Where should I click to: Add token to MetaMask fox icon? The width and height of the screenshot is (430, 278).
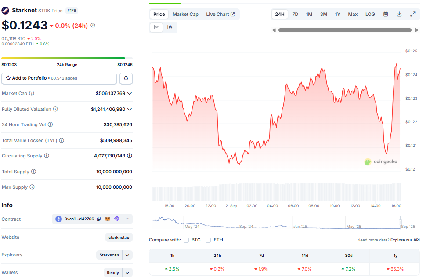[x=108, y=219]
